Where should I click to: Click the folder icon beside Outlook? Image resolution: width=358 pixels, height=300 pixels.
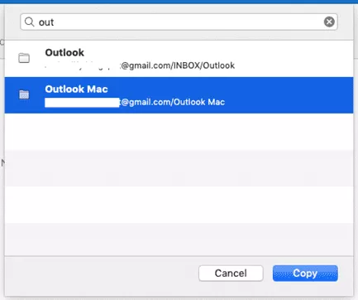pos(24,58)
